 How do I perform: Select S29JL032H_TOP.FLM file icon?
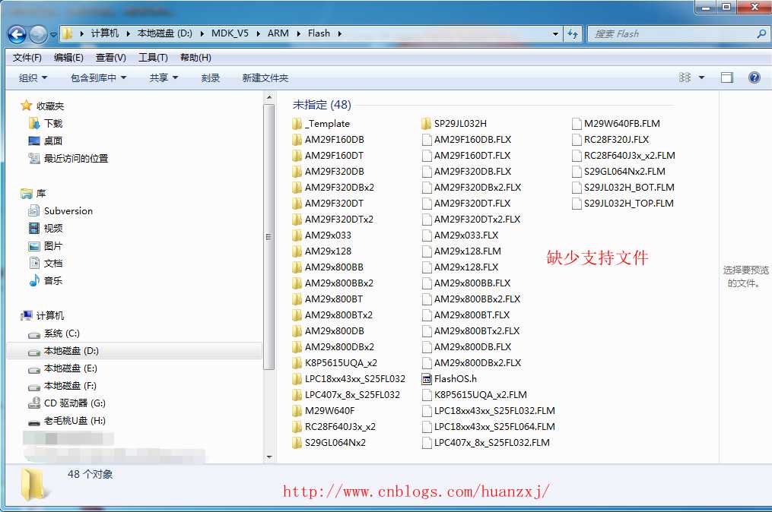(x=577, y=203)
